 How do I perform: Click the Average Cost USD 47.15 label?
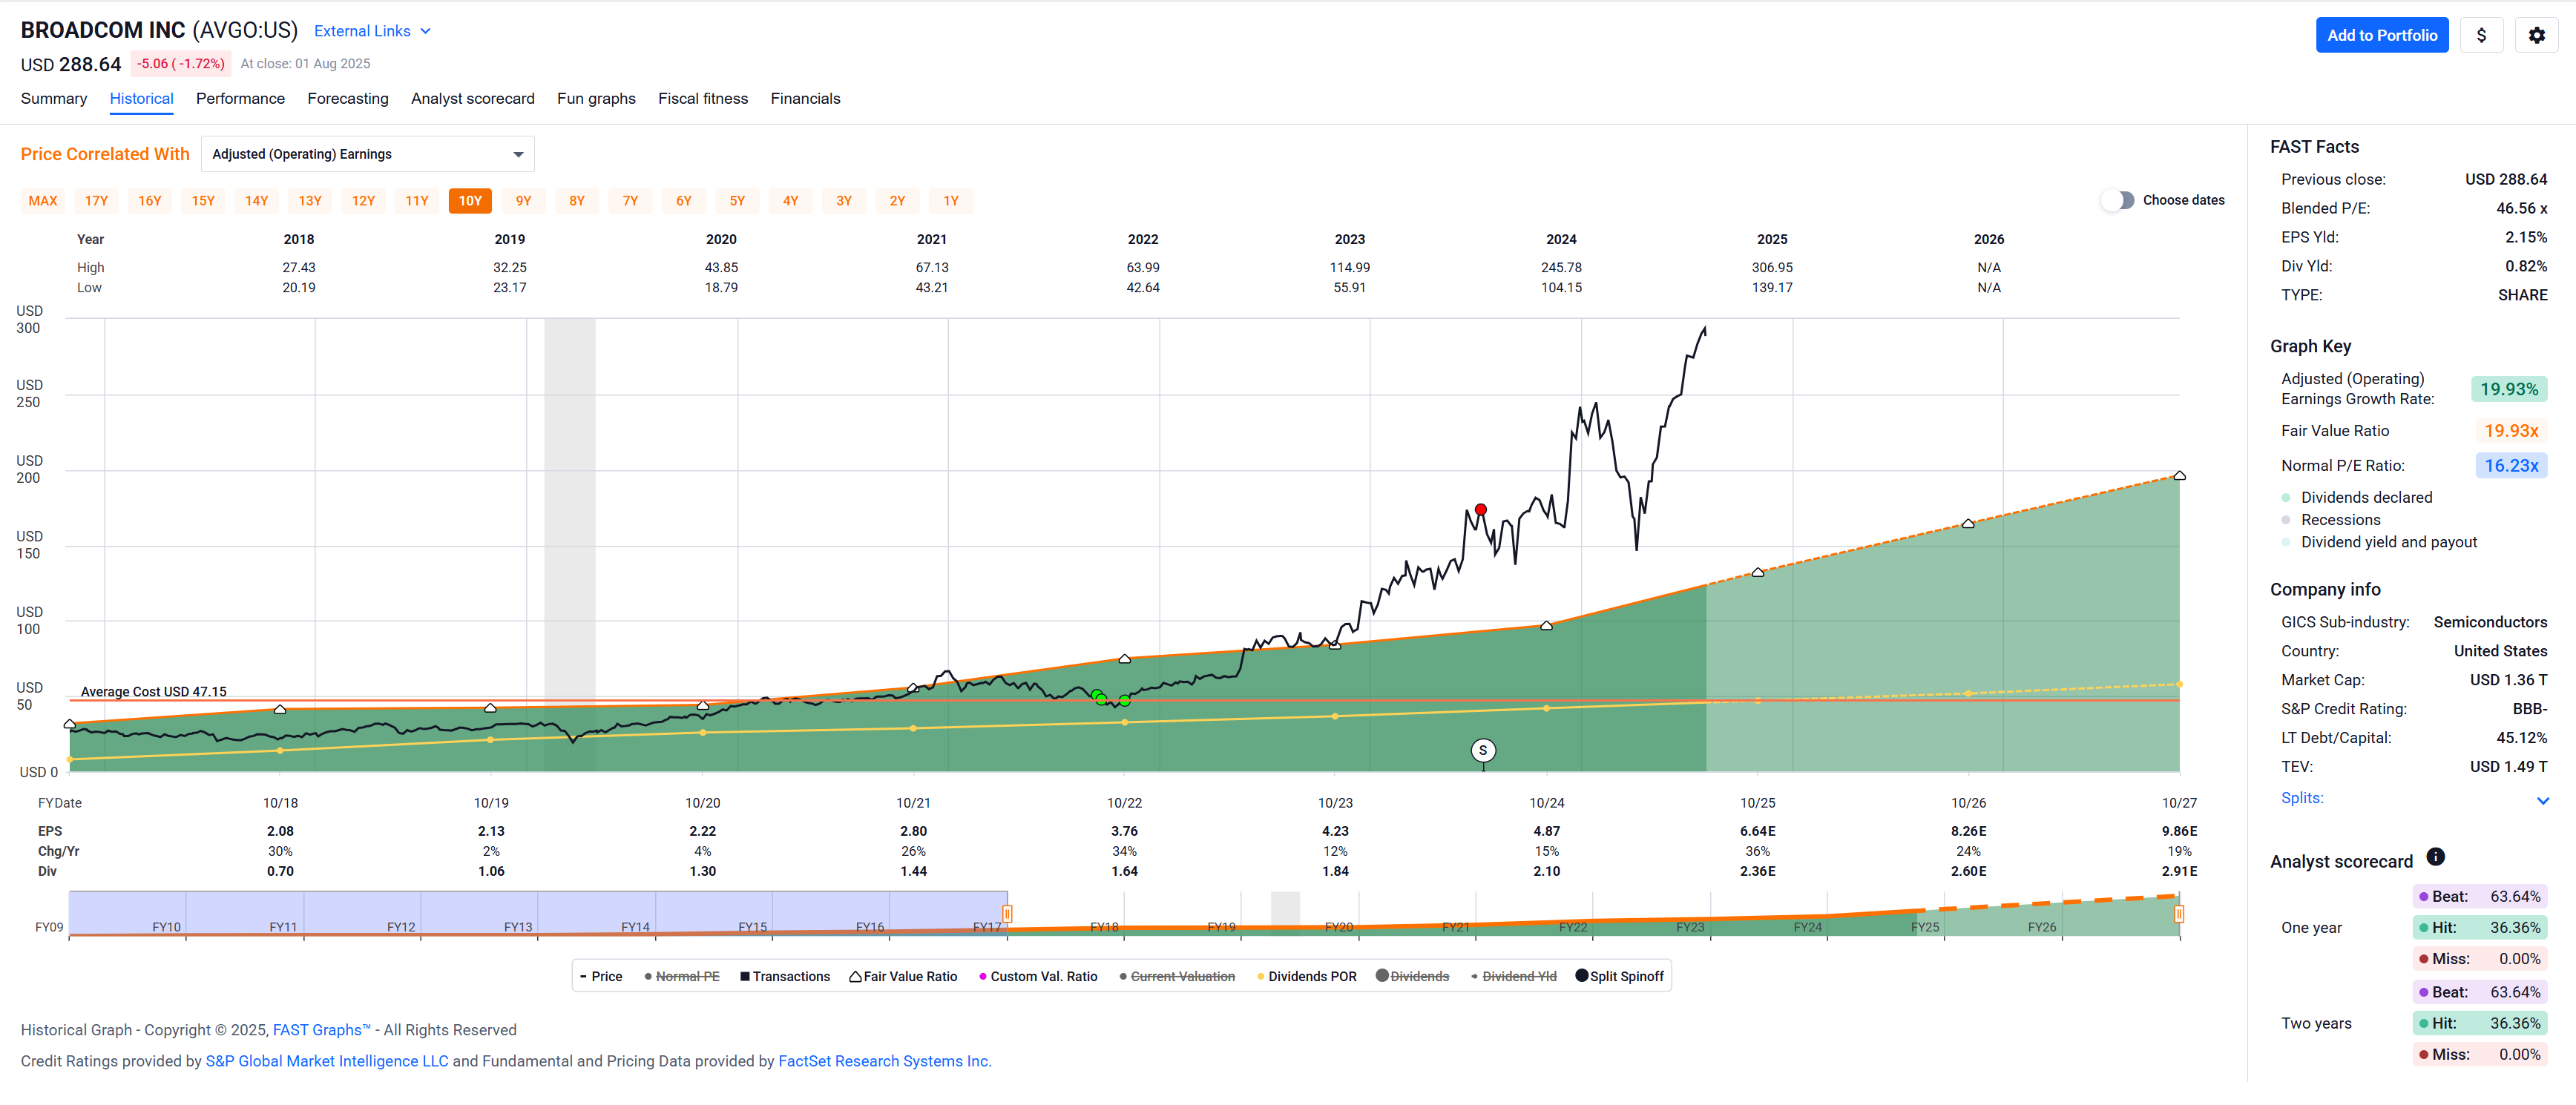[x=153, y=691]
